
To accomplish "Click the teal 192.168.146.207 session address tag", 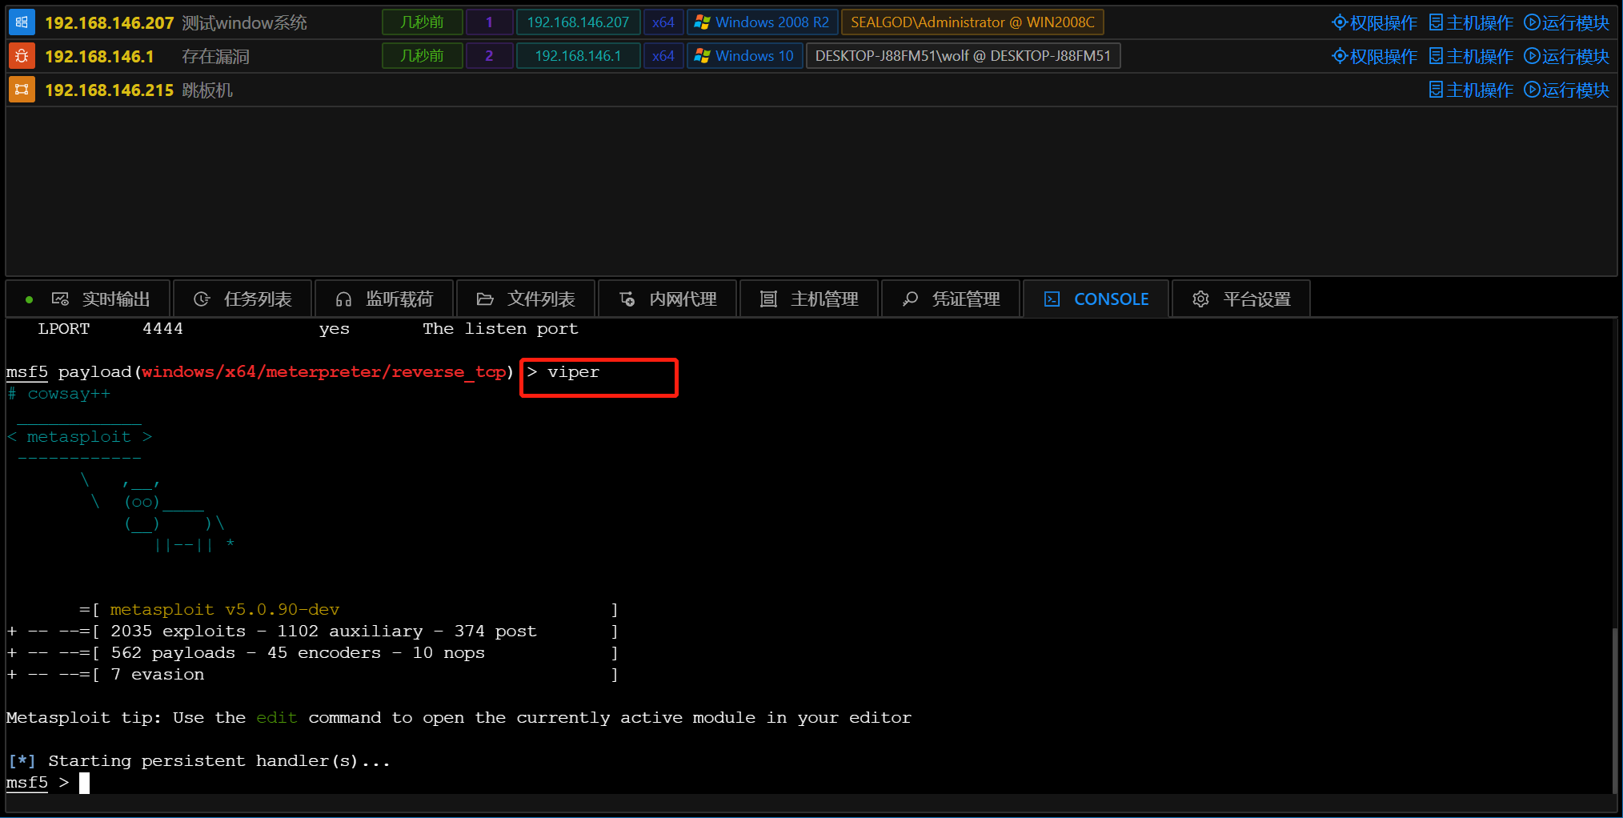I will point(578,22).
